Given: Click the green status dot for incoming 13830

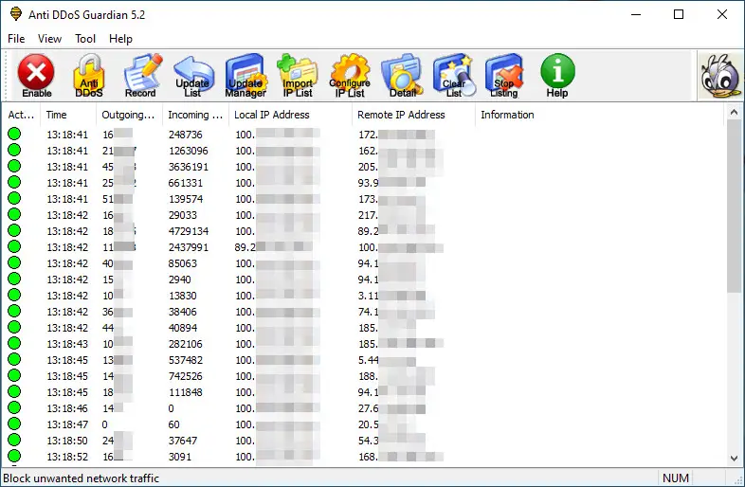Looking at the screenshot, I should point(14,295).
